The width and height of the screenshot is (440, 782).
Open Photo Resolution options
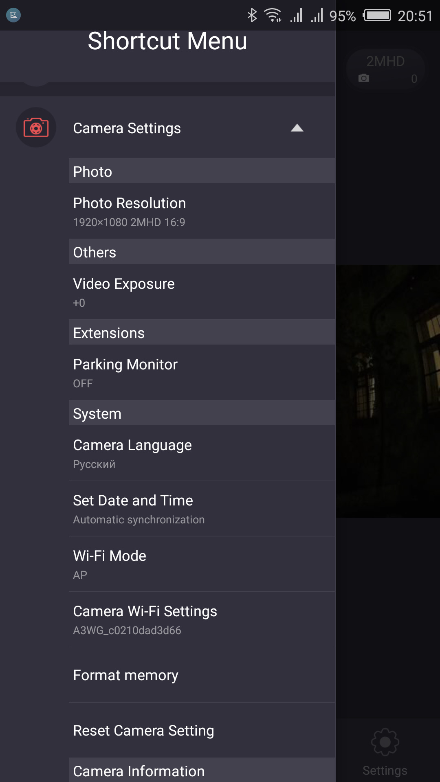(x=202, y=211)
